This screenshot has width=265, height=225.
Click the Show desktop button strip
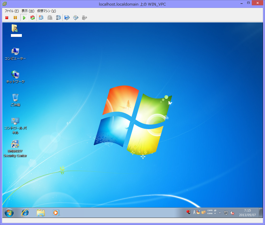click(x=261, y=213)
